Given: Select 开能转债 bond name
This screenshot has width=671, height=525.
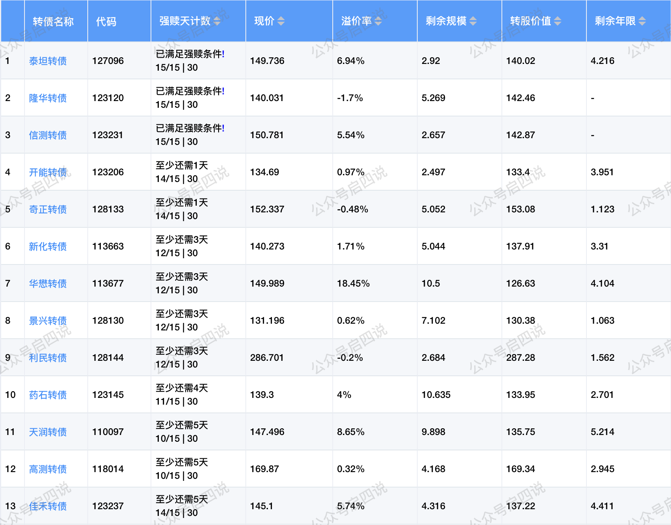Looking at the screenshot, I should [x=48, y=172].
